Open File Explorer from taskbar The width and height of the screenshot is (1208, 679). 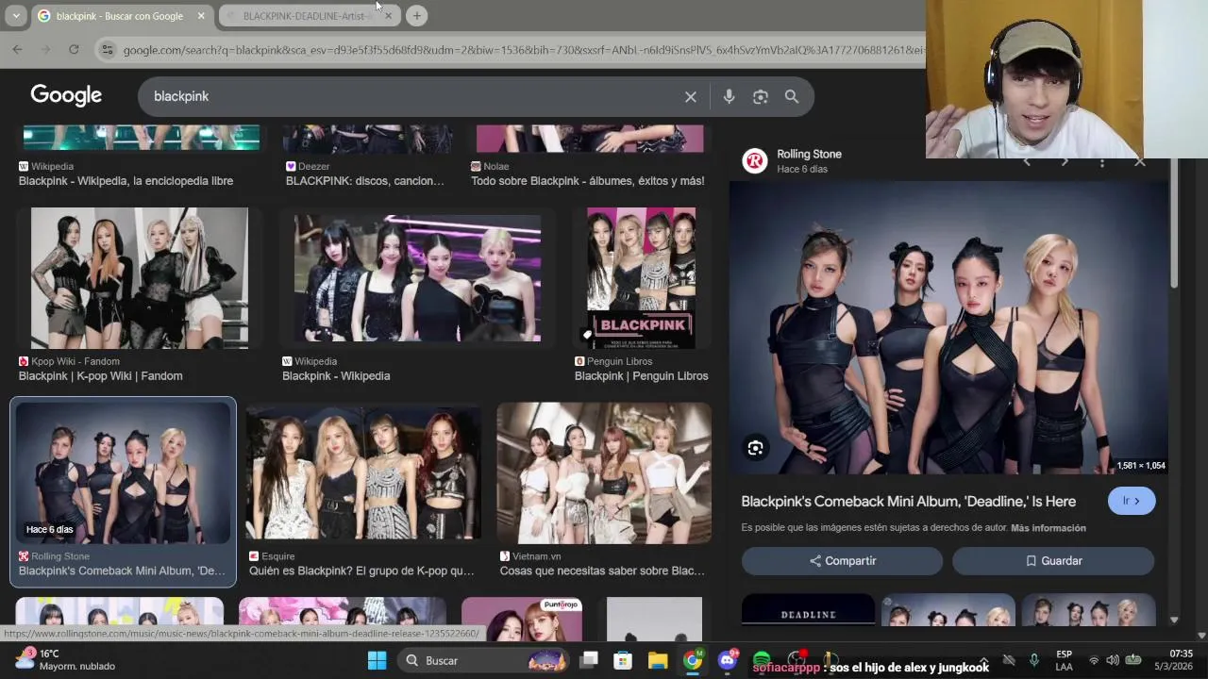658,660
